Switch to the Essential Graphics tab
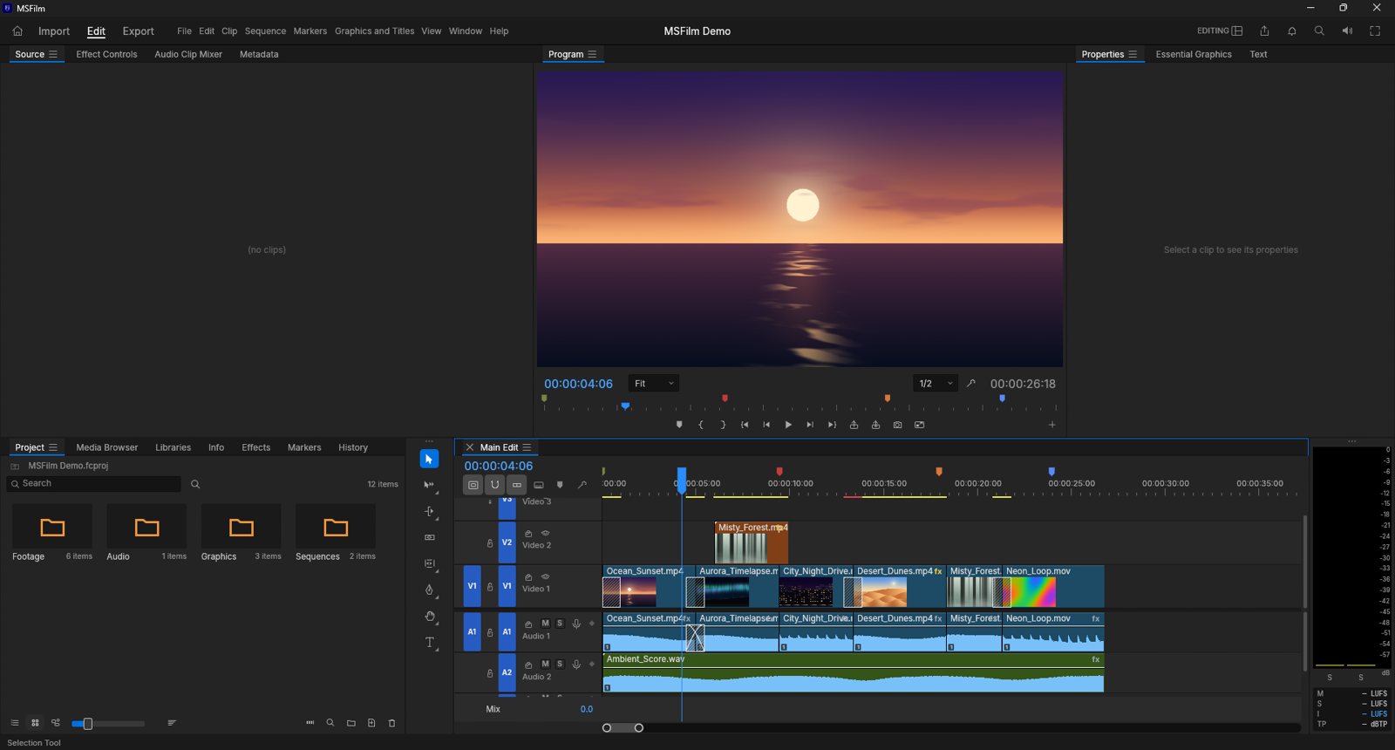Screen dimensions: 1395x750 [x=1194, y=54]
